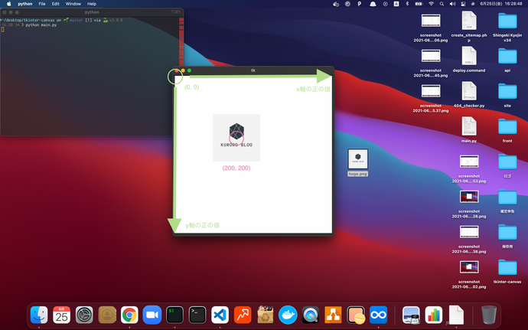Image resolution: width=528 pixels, height=330 pixels.
Task: Open the Edit menu
Action: click(56, 4)
